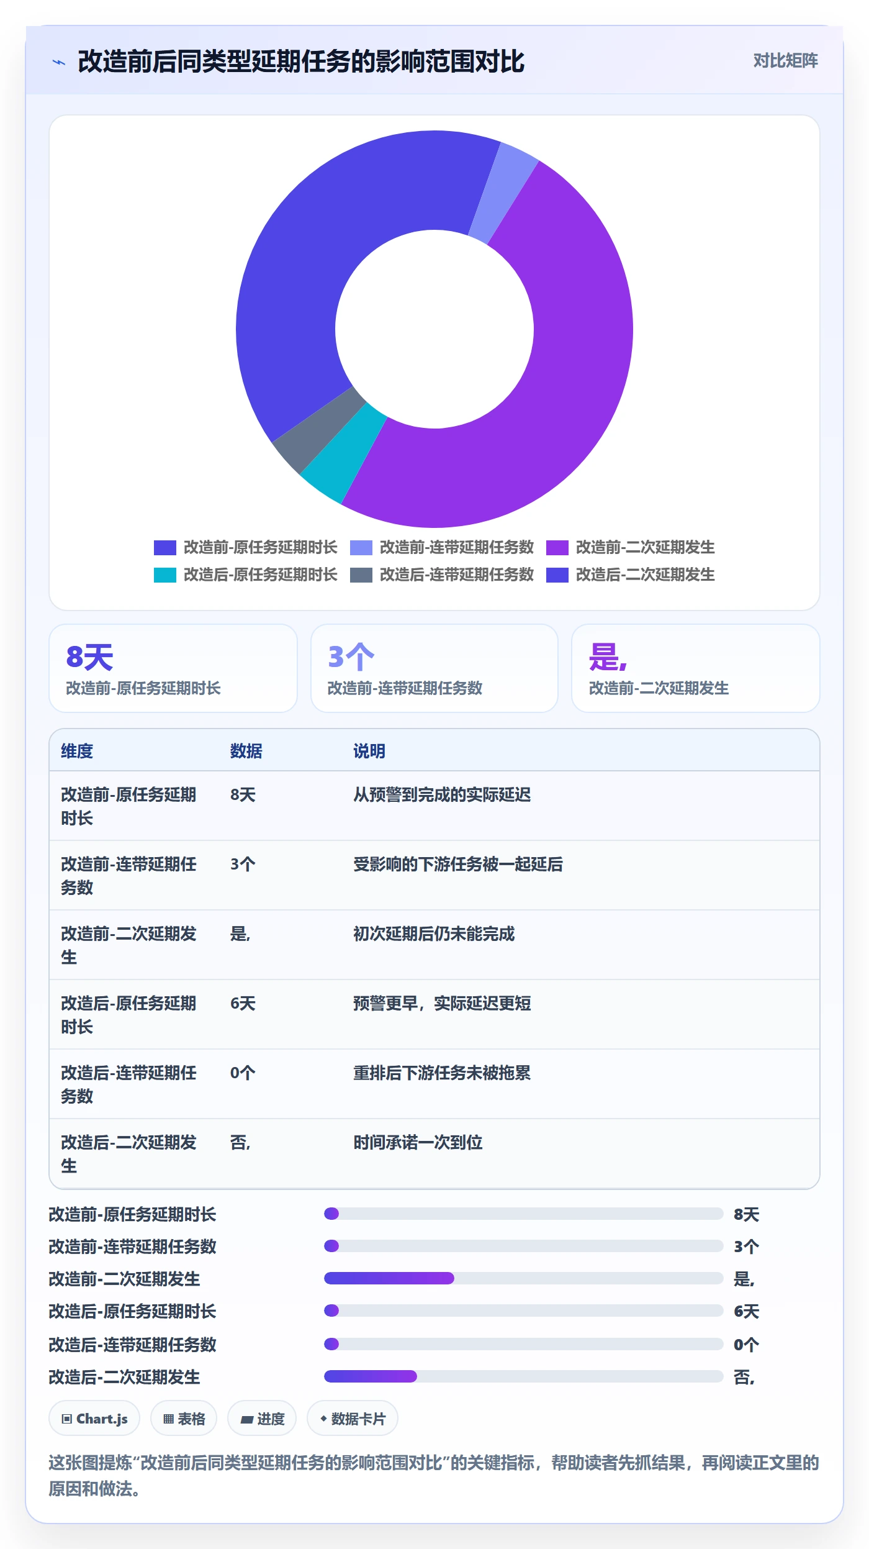This screenshot has width=869, height=1549.
Task: Toggle legend swatch 改造前-原任务延期时长
Action: click(165, 547)
